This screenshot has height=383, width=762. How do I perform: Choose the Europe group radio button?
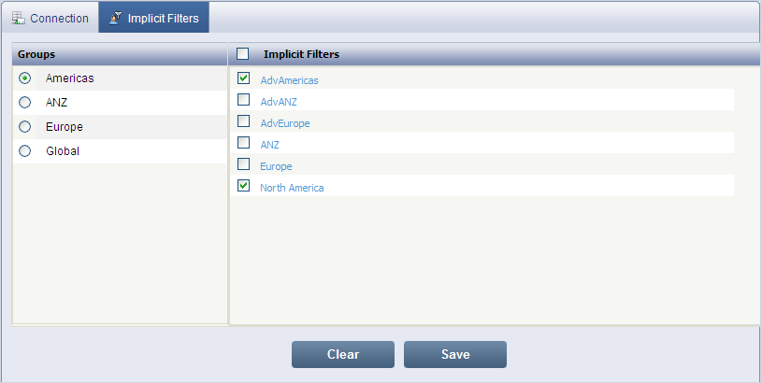[x=25, y=127]
